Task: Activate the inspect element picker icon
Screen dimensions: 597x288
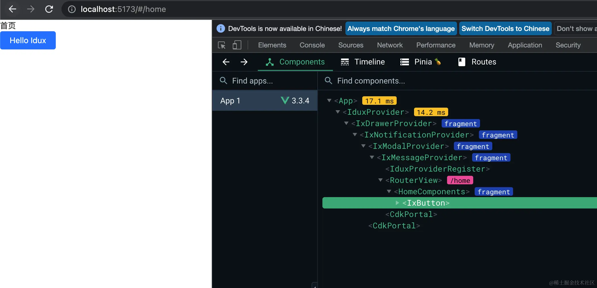Action: point(222,45)
